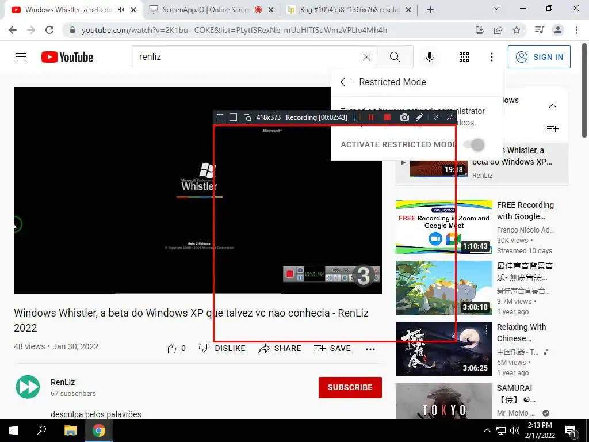Open File Explorer from taskbar
Screen dimensions: 589x442
[x=70, y=430]
